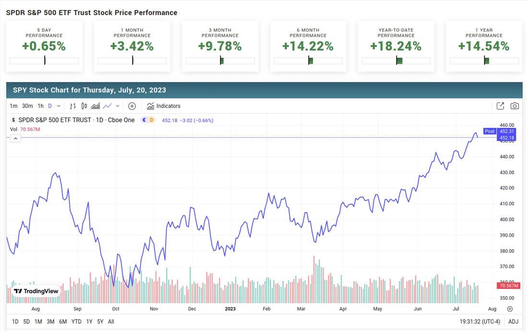The image size is (528, 332).
Task: Toggle the ADJ adjusted data button
Action: (513, 322)
